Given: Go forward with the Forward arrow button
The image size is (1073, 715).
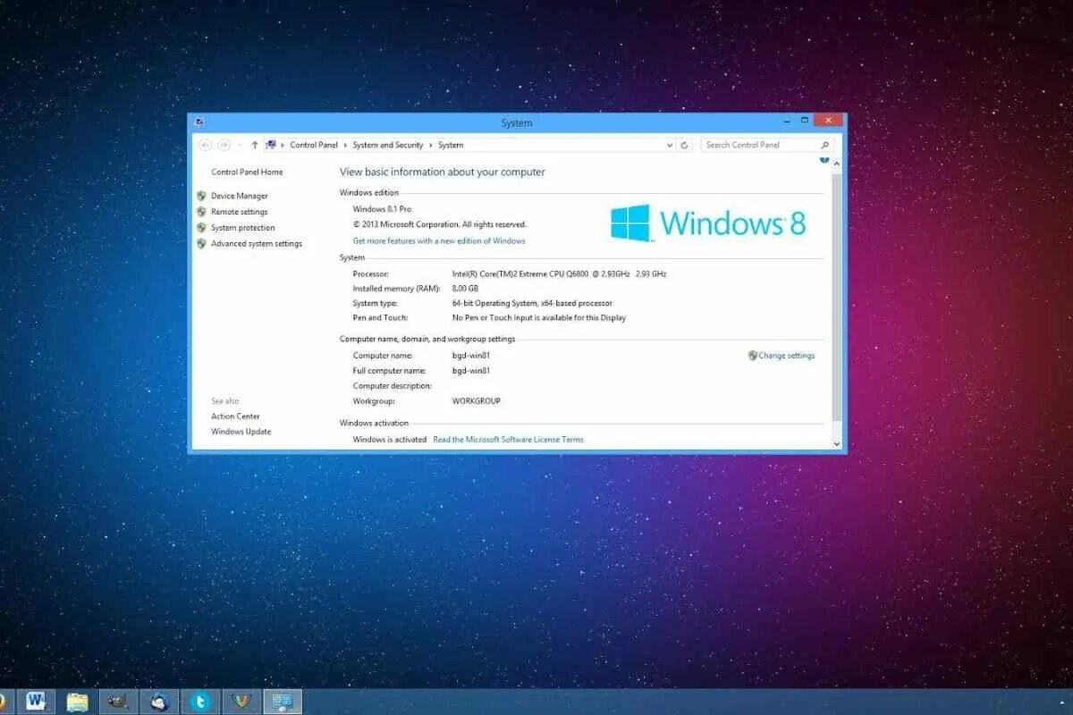Looking at the screenshot, I should click(x=224, y=145).
